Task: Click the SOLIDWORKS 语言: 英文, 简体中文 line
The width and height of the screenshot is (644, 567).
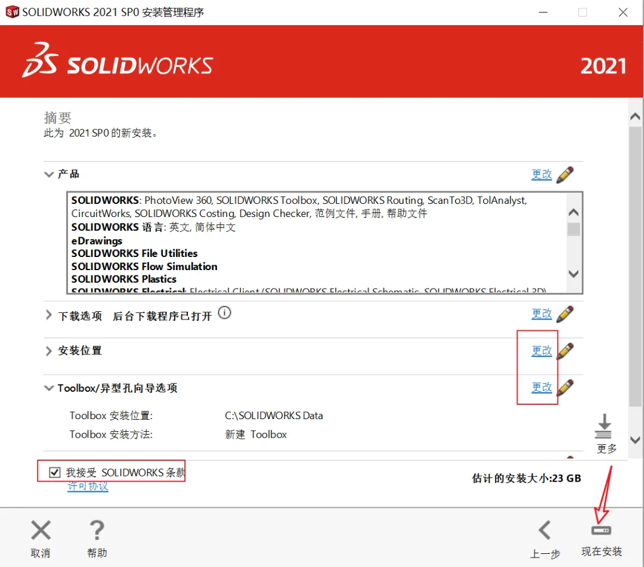Action: pos(154,227)
